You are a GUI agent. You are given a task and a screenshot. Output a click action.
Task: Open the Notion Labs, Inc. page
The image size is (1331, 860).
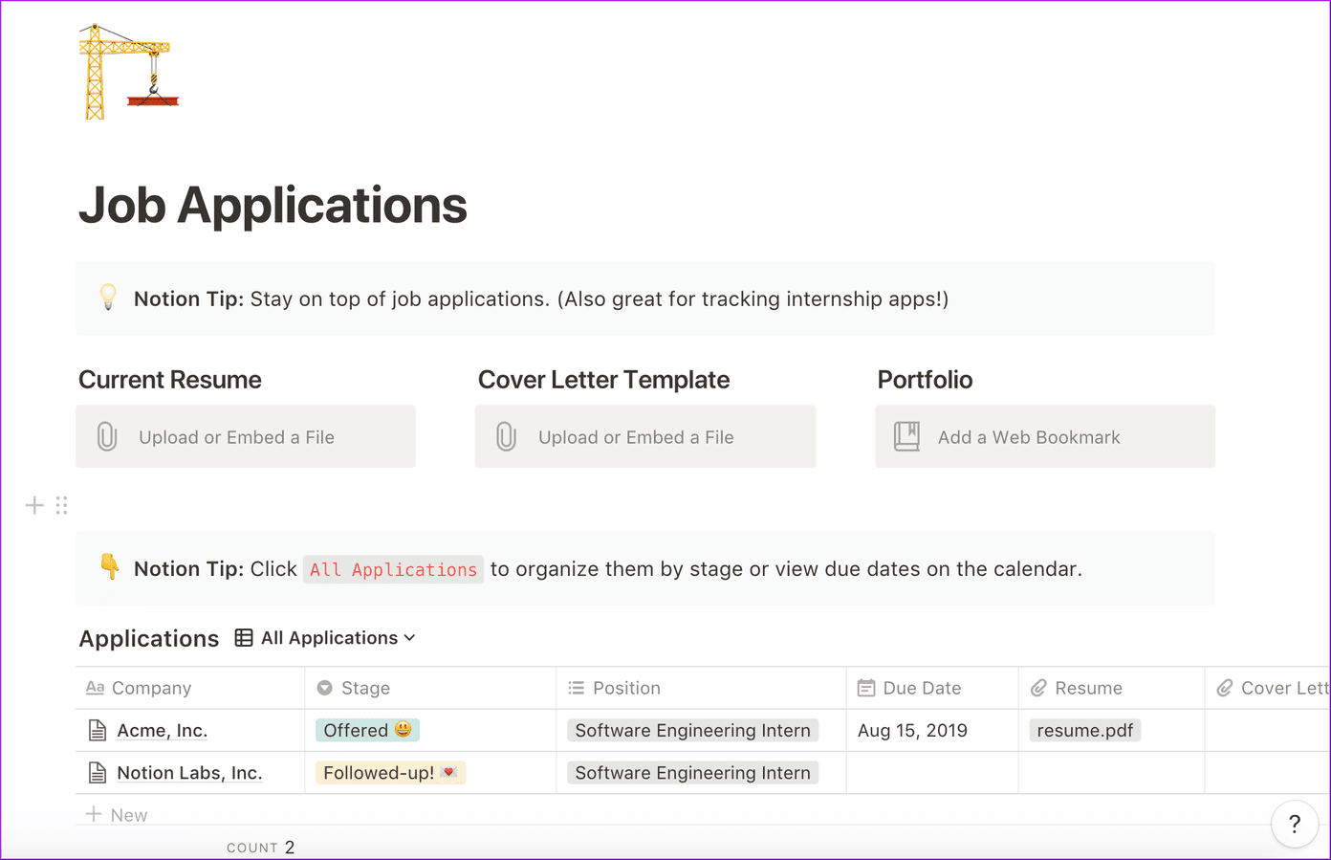click(189, 773)
